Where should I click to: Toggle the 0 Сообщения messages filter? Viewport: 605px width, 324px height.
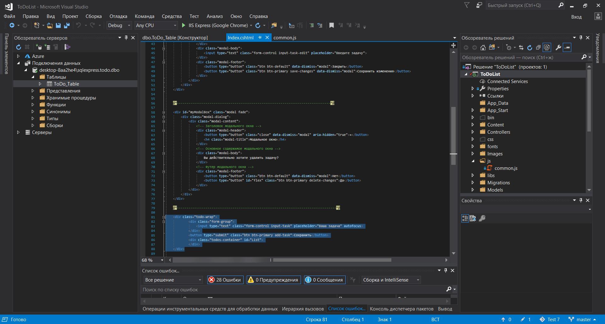[x=325, y=280]
